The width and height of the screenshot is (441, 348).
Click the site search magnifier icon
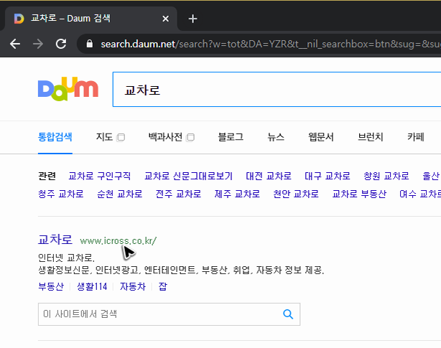point(288,314)
